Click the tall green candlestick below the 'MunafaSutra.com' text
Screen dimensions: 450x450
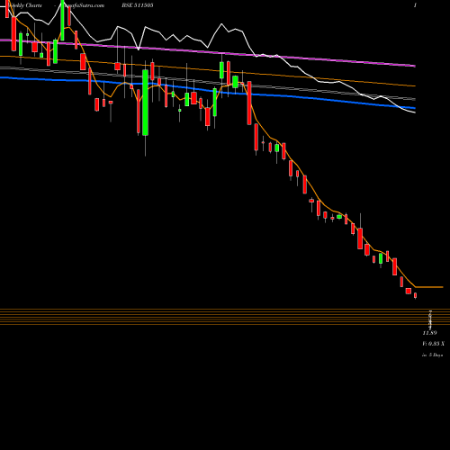62,21
